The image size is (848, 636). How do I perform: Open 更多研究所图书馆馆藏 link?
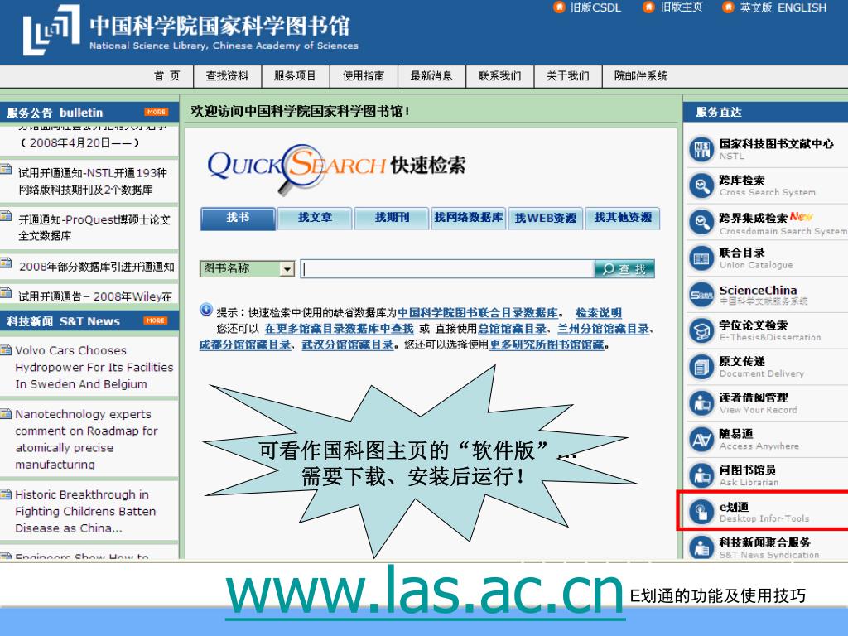point(547,344)
